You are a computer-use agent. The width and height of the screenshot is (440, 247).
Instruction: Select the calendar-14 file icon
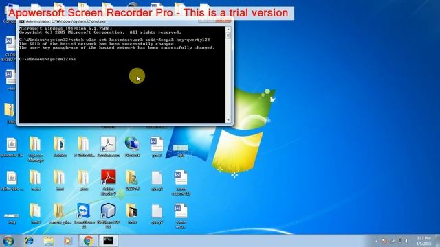point(12,147)
